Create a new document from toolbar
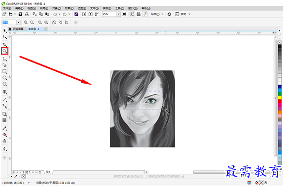 coord(4,14)
